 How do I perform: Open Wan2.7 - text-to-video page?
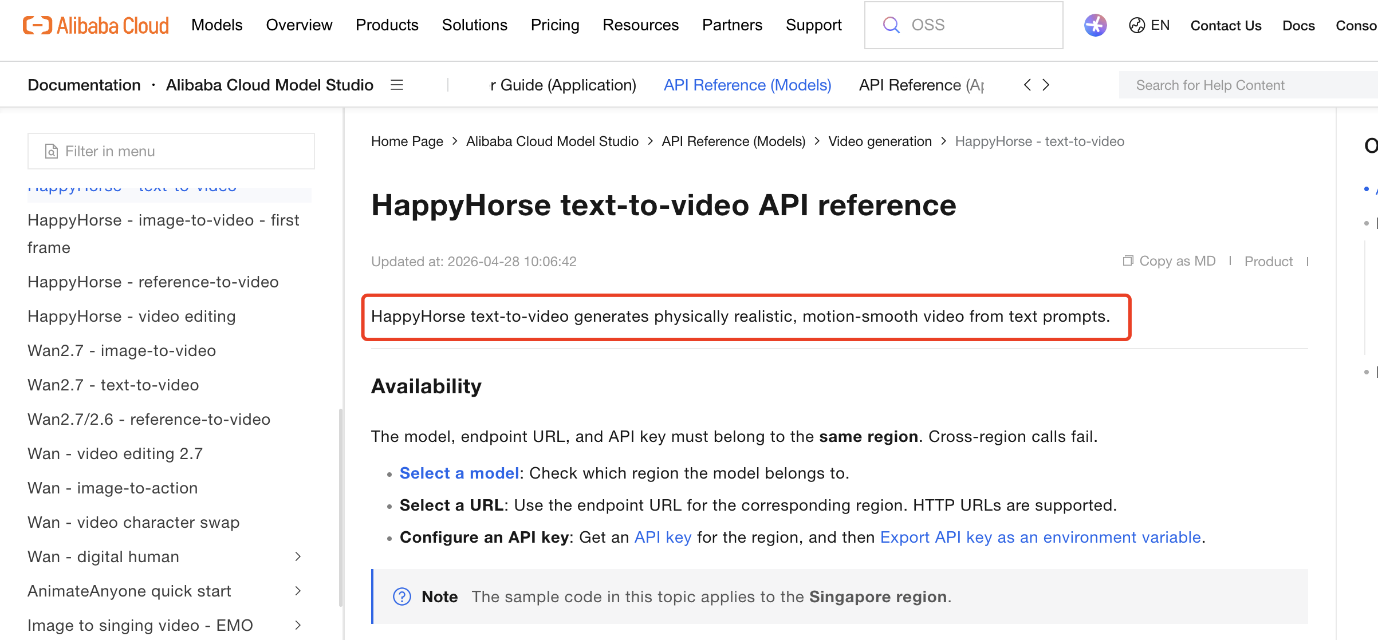[x=113, y=385]
